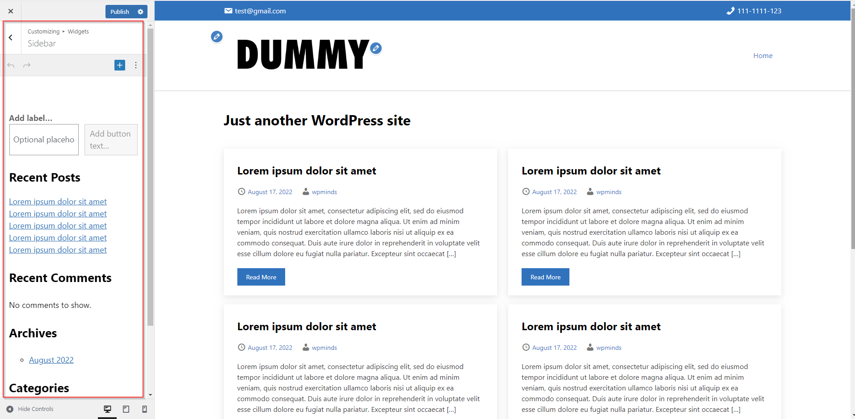Open the August 2022 archive link
Screen dimensions: 855x419
[51, 360]
